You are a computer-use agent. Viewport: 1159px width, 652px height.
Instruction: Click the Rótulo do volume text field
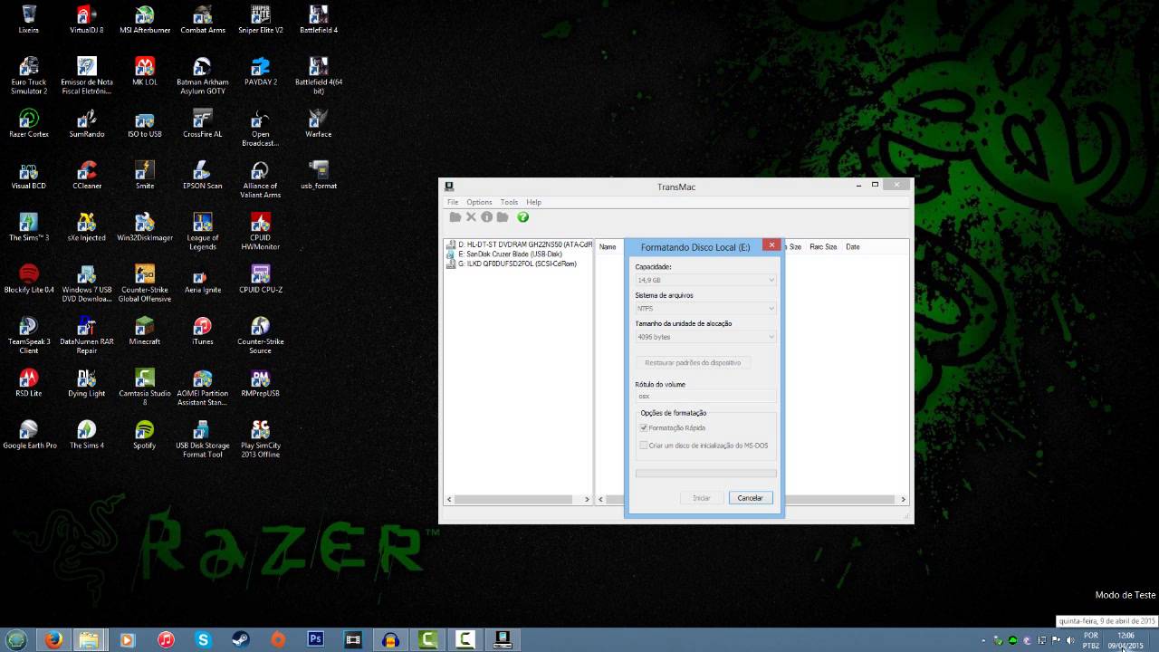point(705,396)
